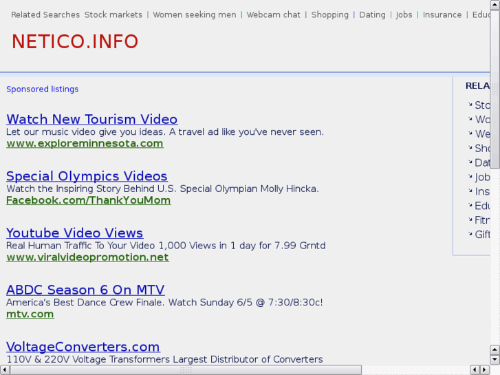
Task: Click the horizontal scrollbar thumb
Action: click(186, 370)
